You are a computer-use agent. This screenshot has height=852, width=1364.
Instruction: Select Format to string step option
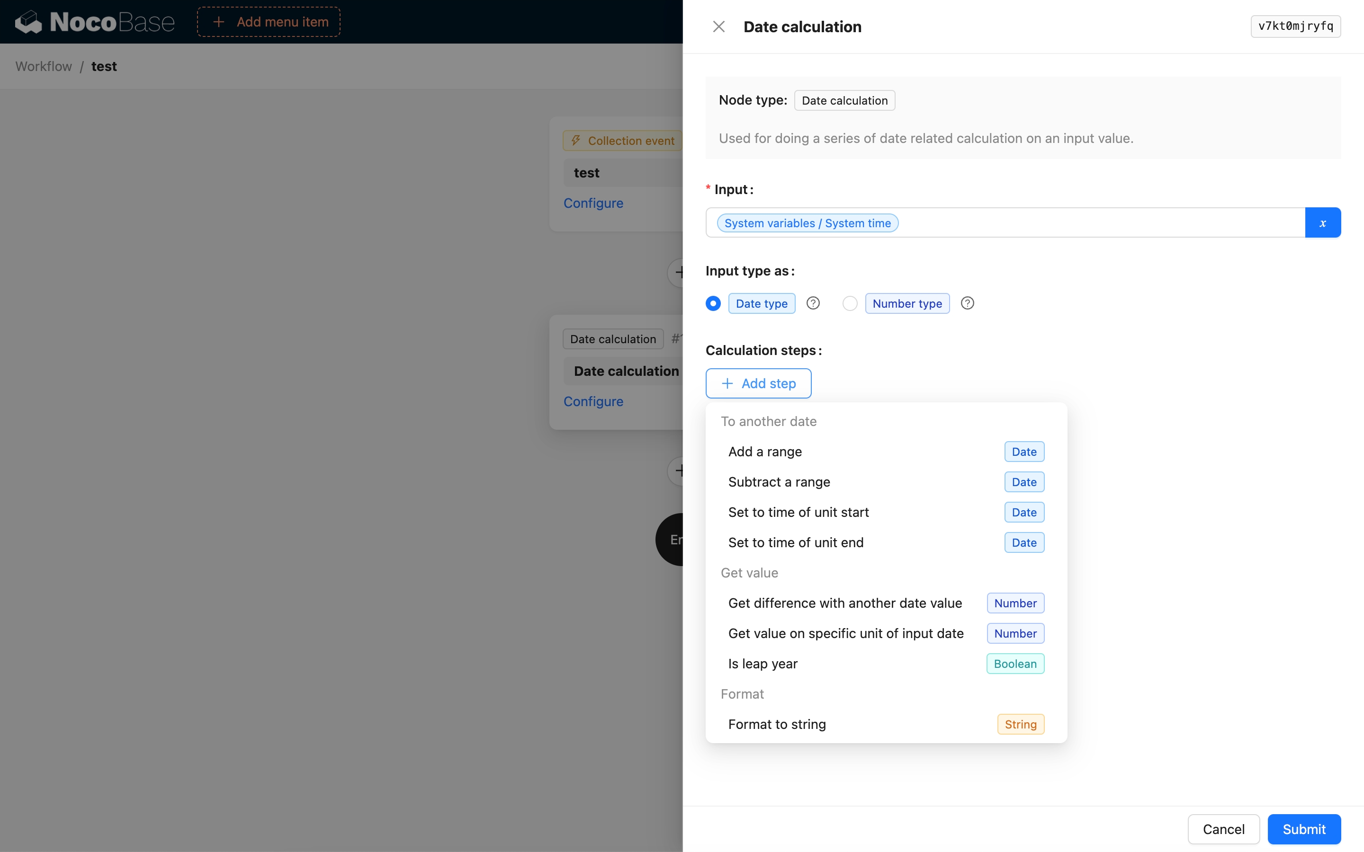pyautogui.click(x=777, y=724)
